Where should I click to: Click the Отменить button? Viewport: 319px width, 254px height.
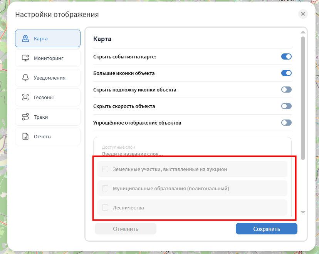pos(126,229)
